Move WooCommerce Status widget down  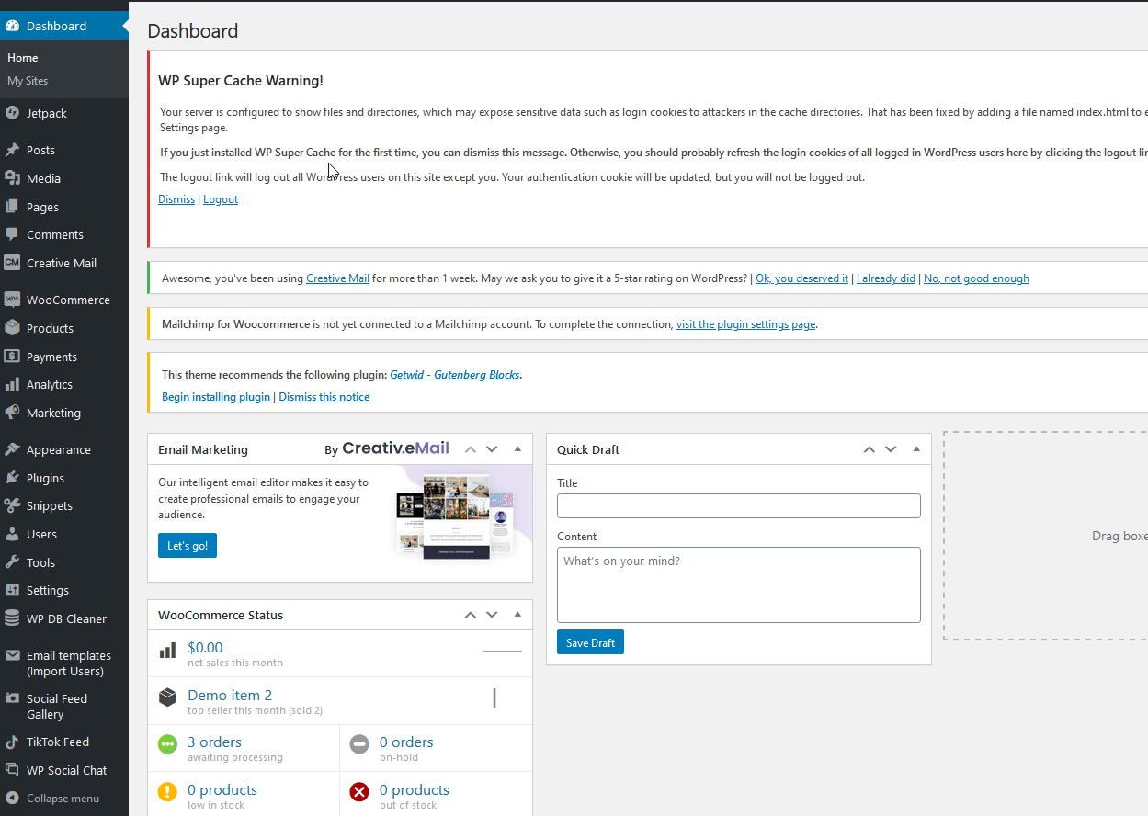pyautogui.click(x=492, y=615)
